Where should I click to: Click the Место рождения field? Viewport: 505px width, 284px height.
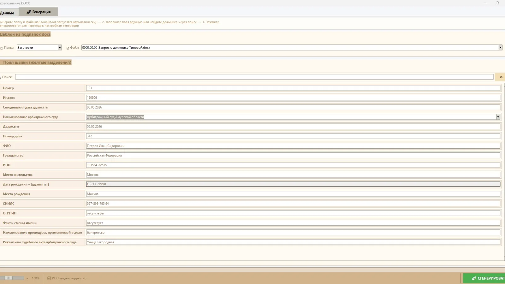click(293, 194)
